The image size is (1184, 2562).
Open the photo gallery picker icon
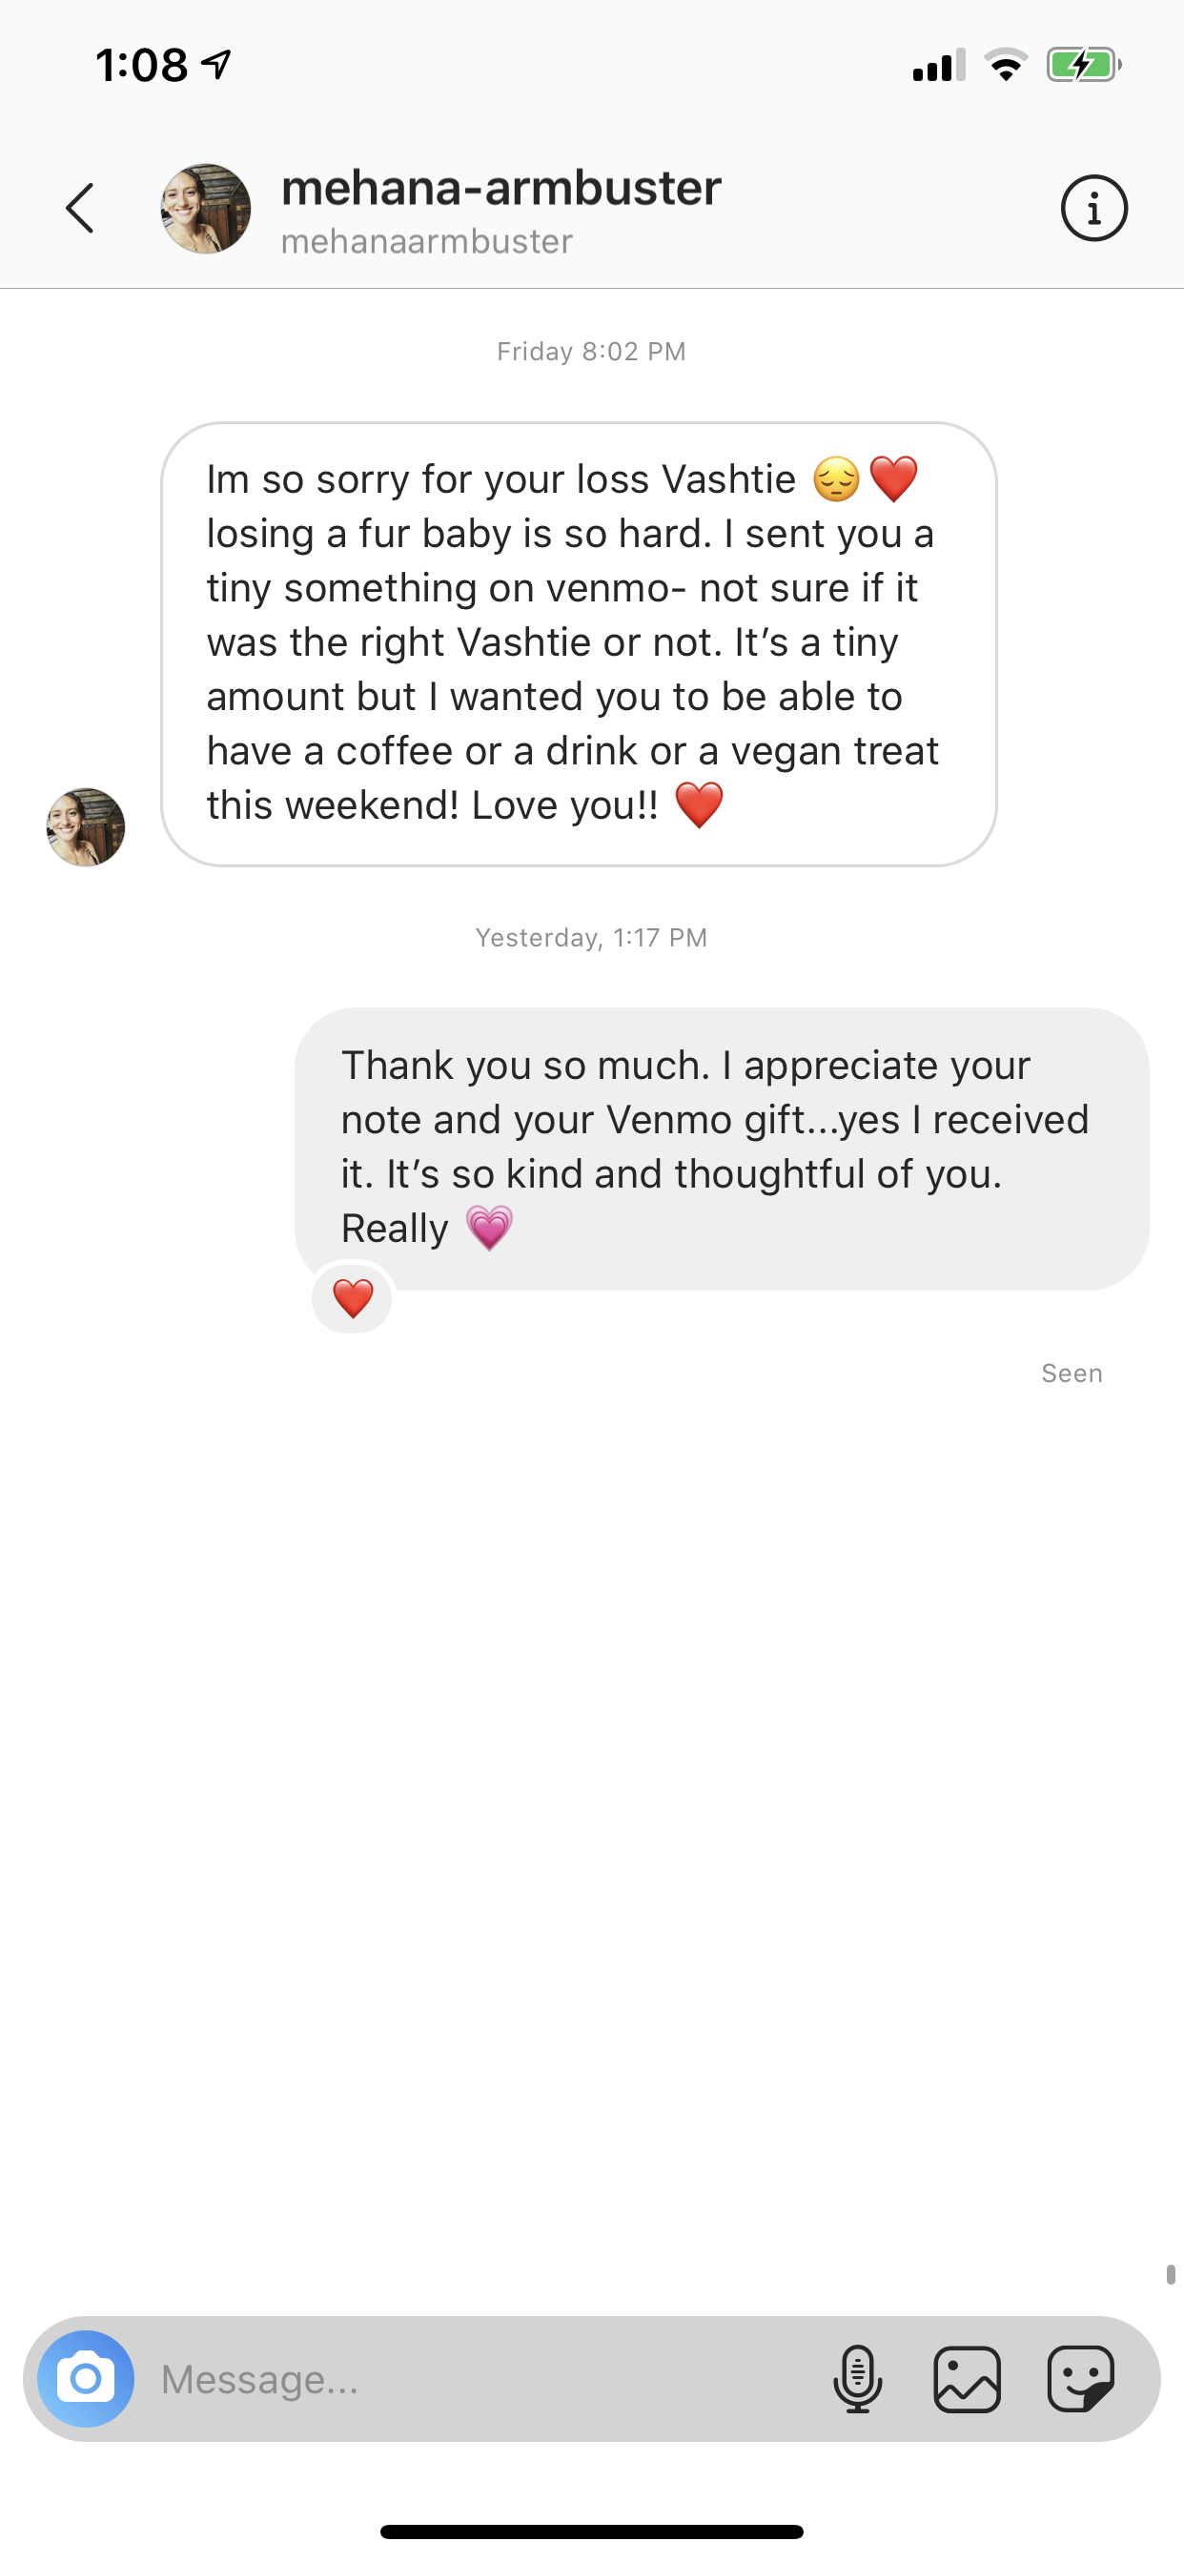click(x=966, y=2378)
